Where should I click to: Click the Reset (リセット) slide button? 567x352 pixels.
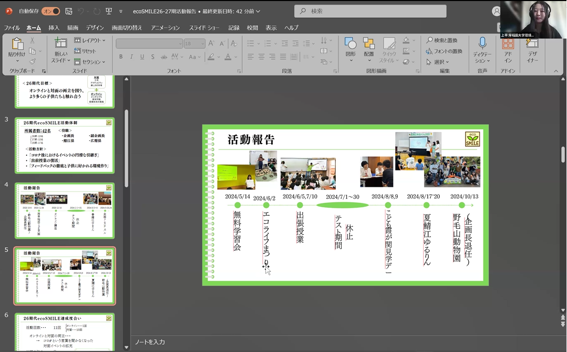85,51
